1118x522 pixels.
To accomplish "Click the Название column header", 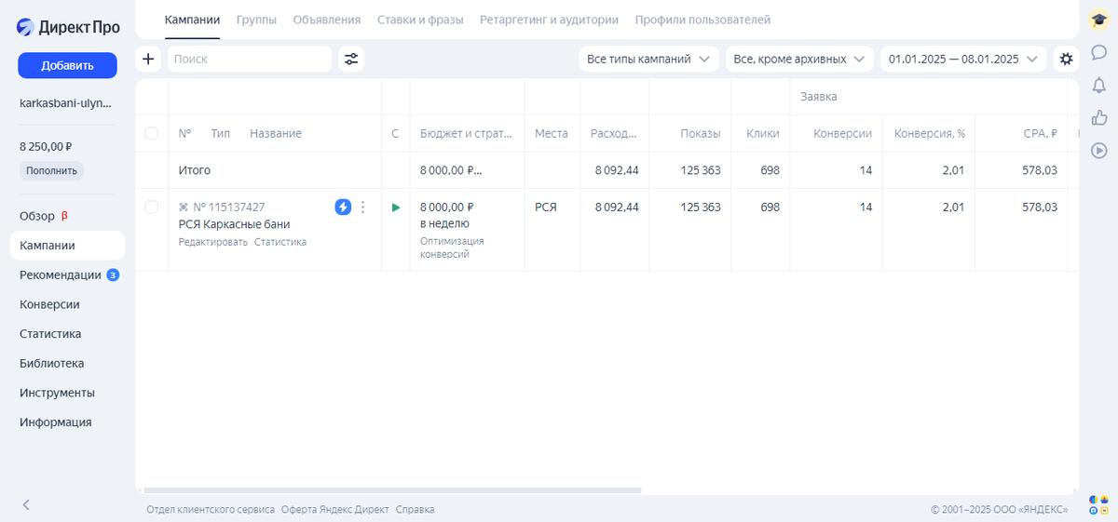I will pos(276,134).
